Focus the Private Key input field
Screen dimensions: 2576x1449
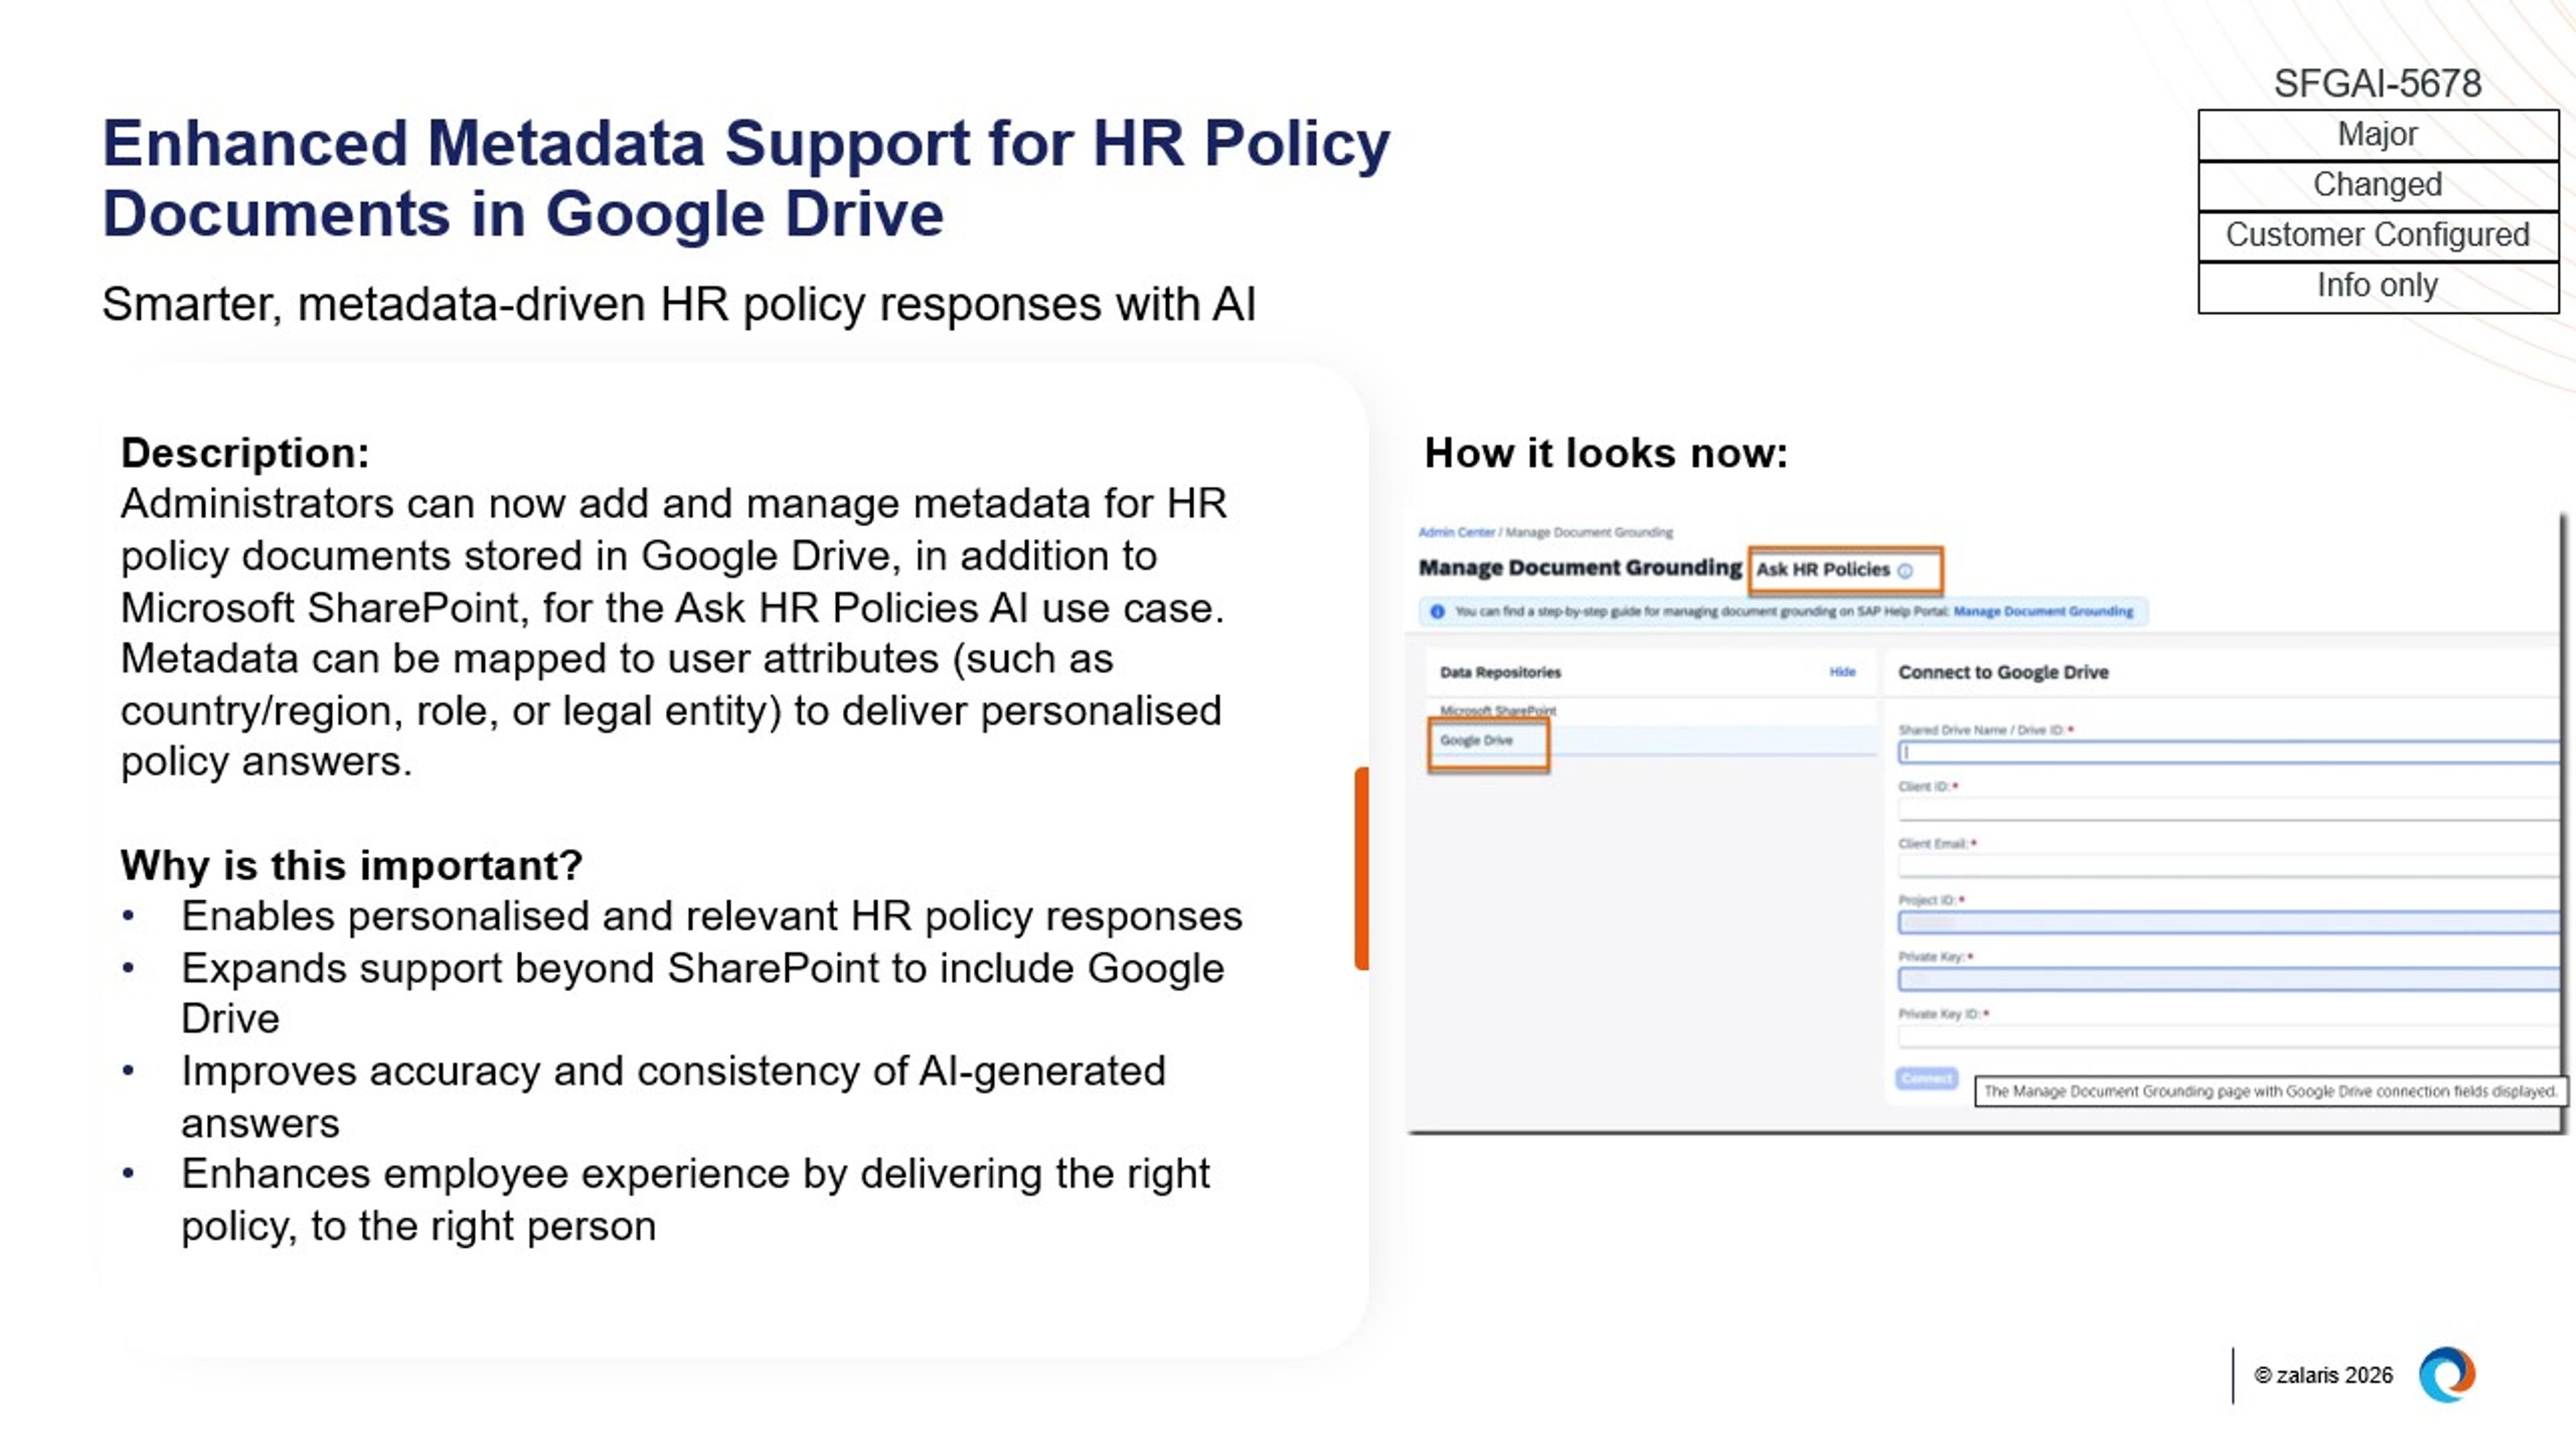pyautogui.click(x=2228, y=979)
